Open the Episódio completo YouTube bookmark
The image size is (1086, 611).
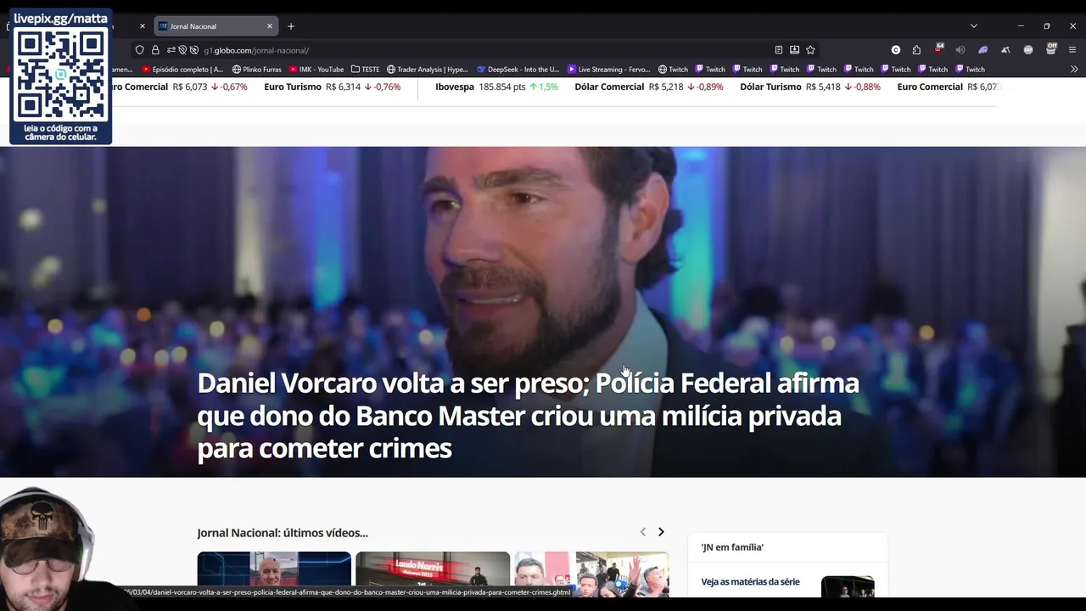click(182, 70)
